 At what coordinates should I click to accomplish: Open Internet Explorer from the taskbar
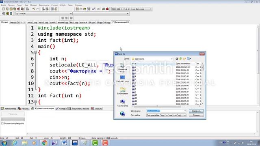pos(15,143)
